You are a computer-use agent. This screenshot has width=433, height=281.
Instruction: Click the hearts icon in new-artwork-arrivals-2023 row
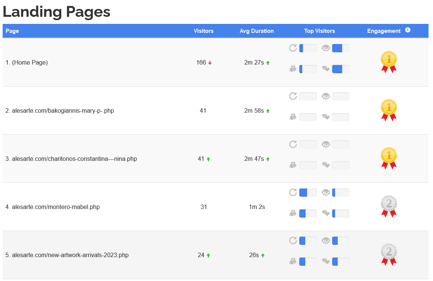point(326,261)
